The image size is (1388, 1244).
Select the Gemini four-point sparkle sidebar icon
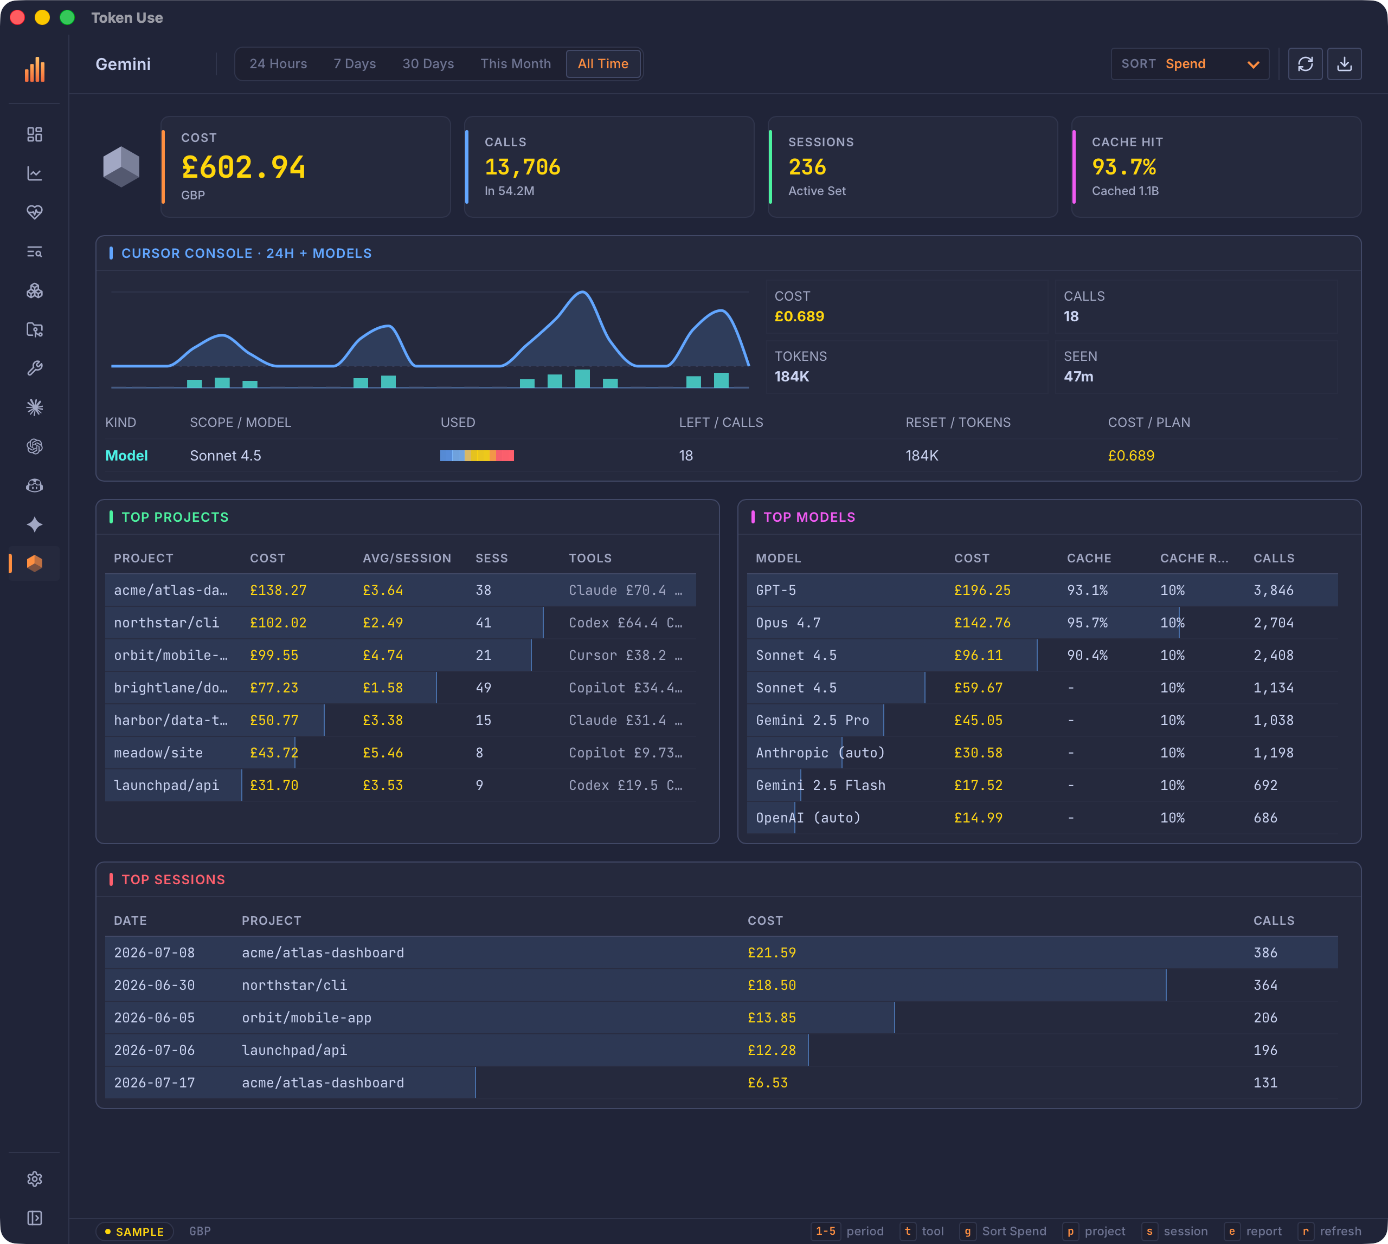(x=34, y=525)
